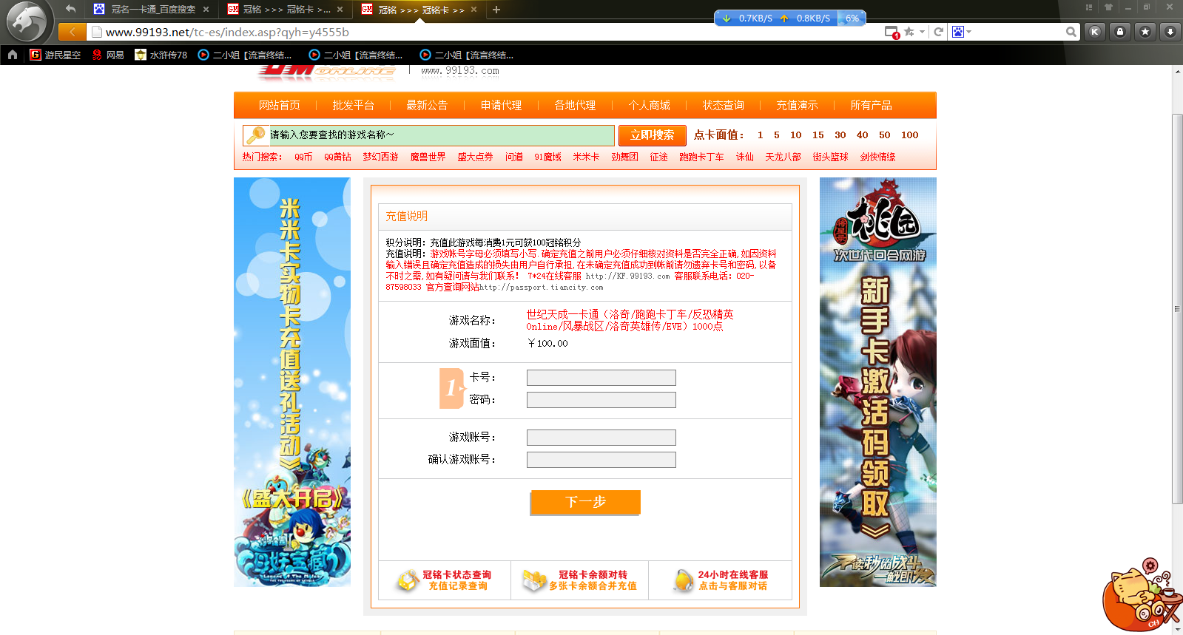Open Baidu search engine selector dropdown
Screen dimensions: 1183x635
point(962,32)
